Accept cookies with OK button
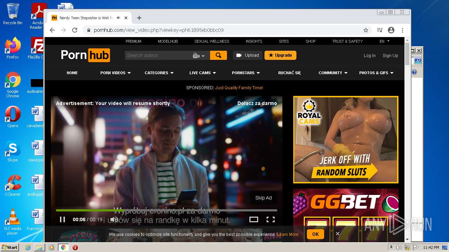 (x=315, y=234)
